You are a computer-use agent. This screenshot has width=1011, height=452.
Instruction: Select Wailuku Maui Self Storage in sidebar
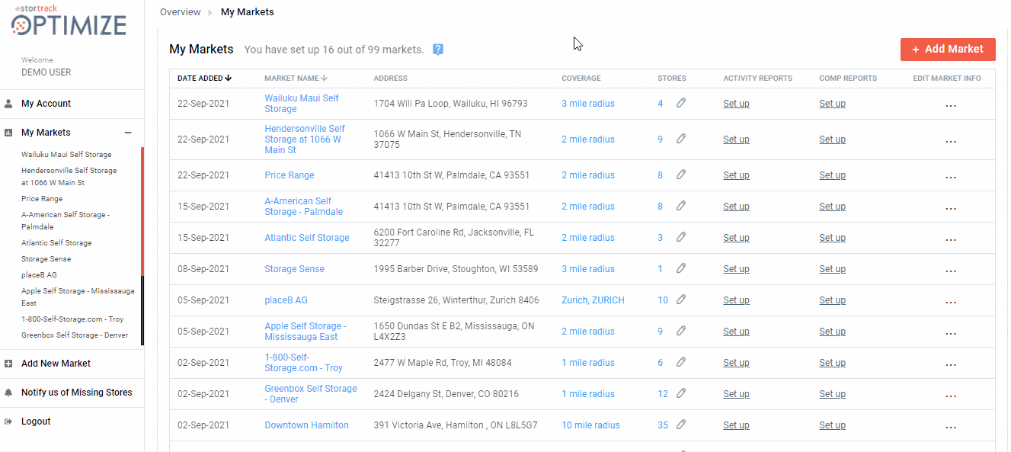click(66, 155)
